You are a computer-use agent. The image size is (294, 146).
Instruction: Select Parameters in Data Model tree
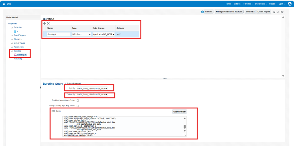coord(19,47)
